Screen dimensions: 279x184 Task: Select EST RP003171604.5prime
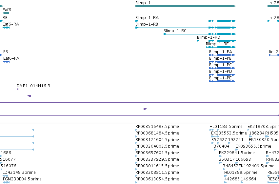157,140
